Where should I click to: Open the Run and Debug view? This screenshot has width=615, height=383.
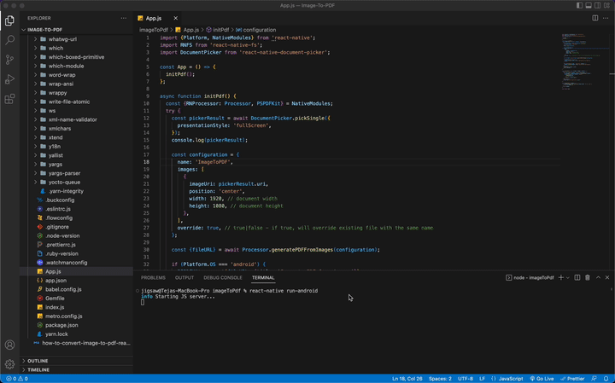coord(9,79)
